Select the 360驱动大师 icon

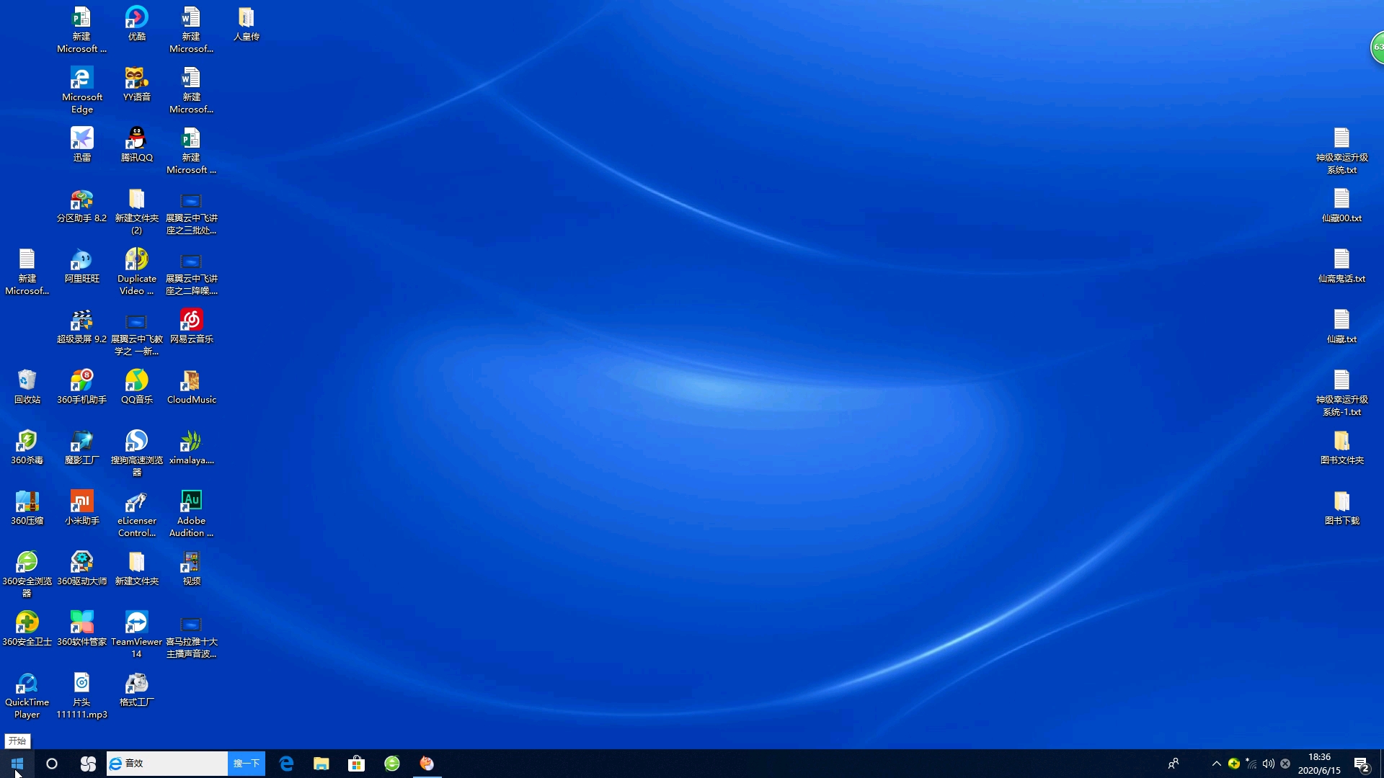point(81,568)
